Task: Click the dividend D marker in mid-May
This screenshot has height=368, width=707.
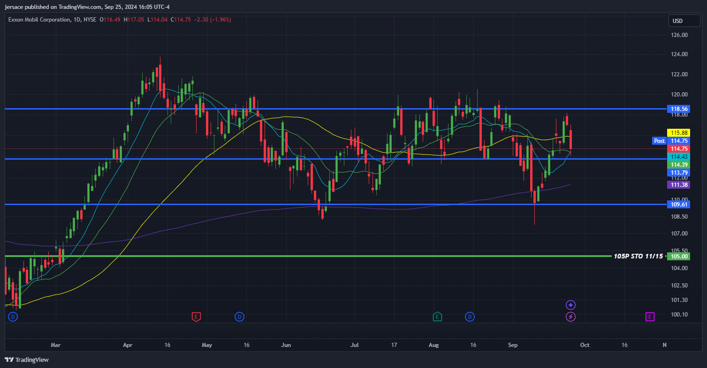Action: click(240, 317)
